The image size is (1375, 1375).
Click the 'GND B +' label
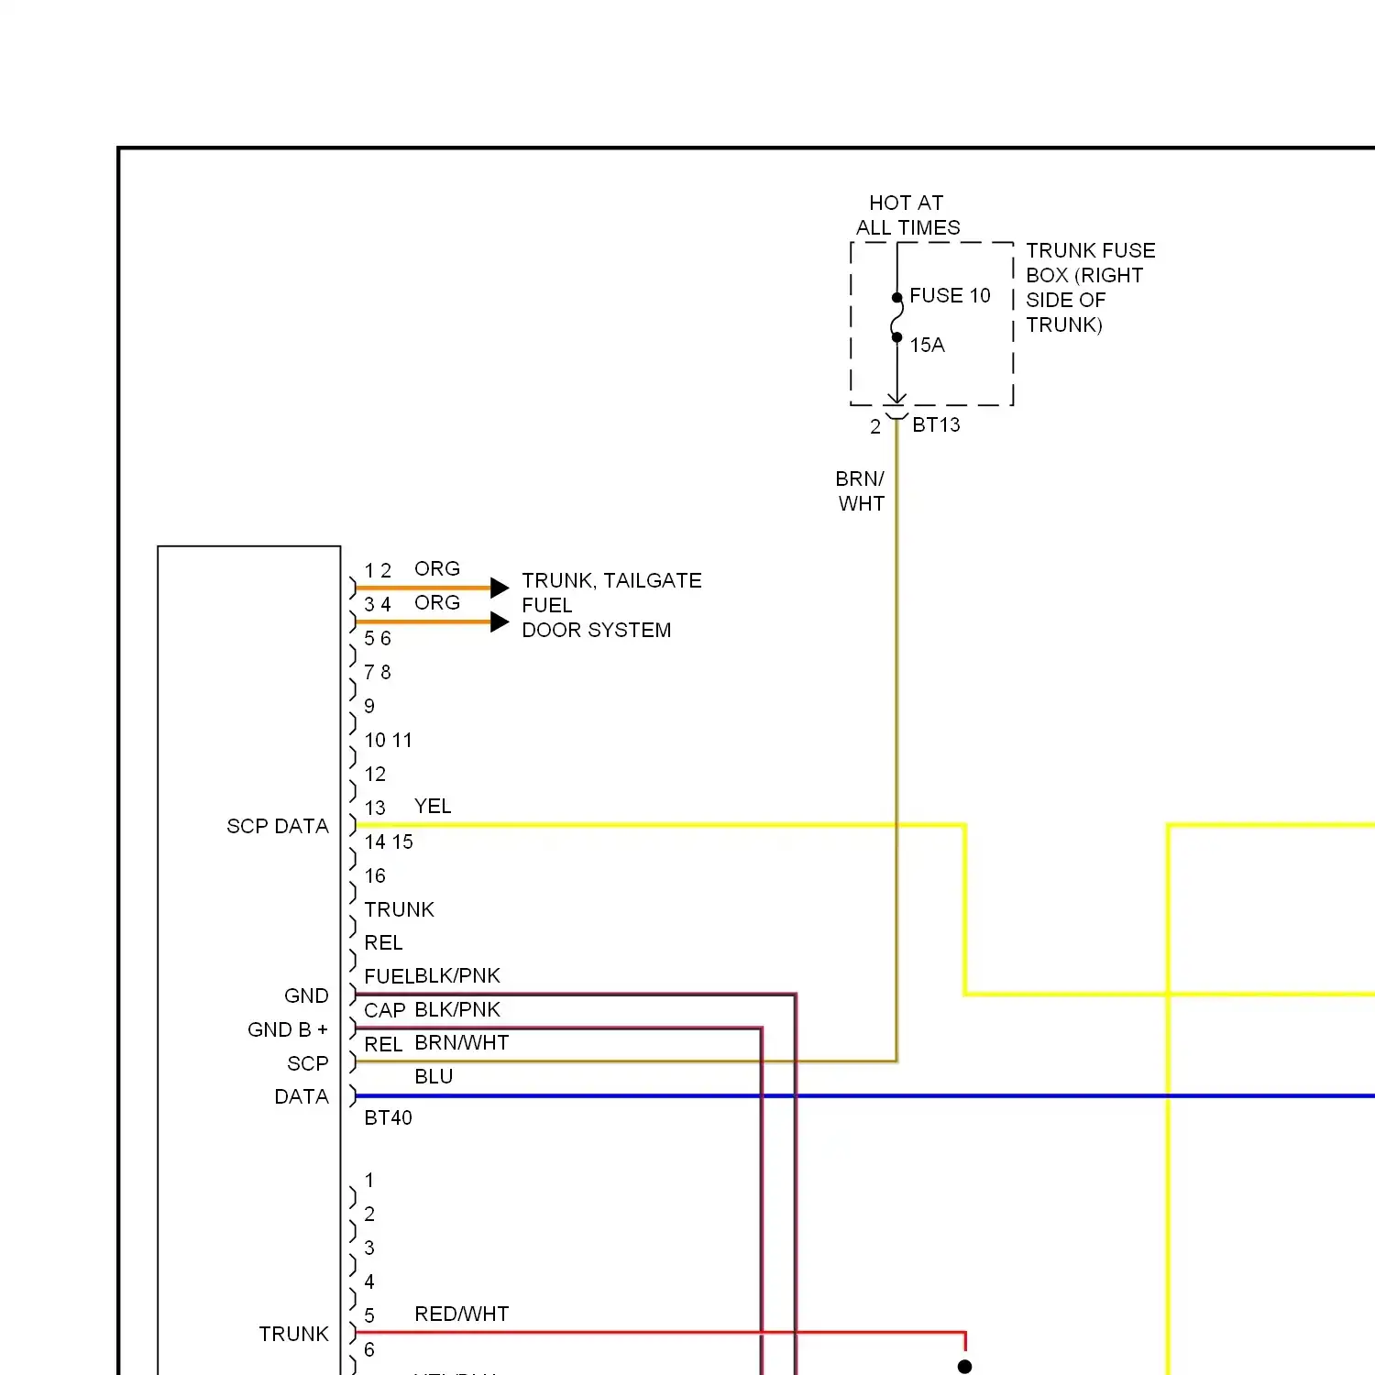coord(288,1029)
